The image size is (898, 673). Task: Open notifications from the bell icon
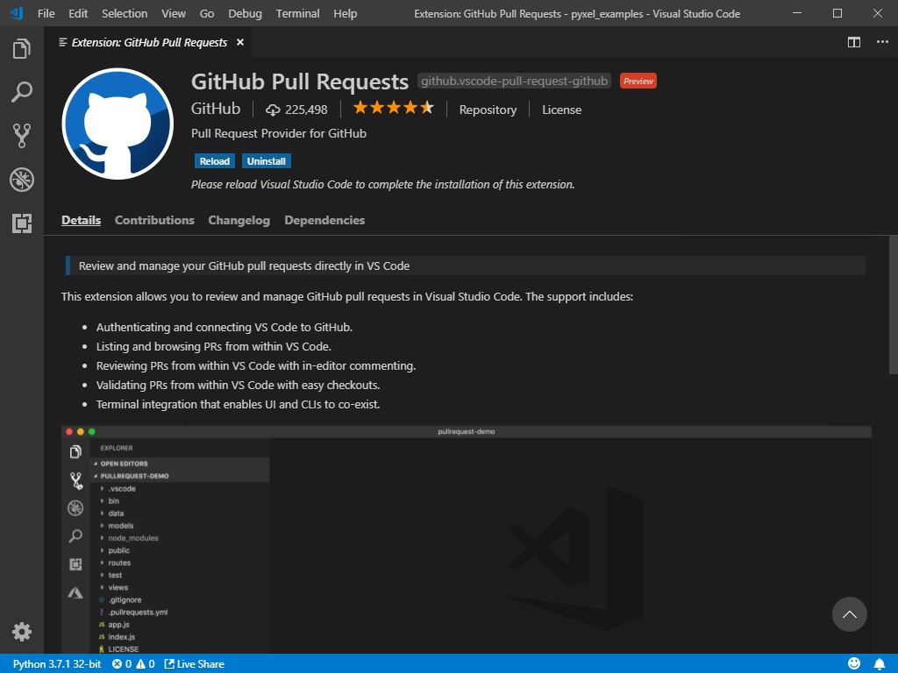881,663
